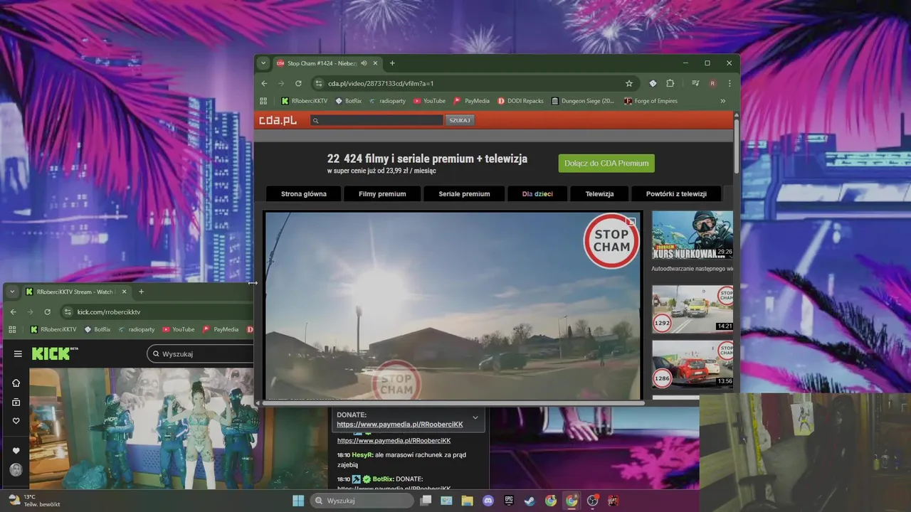The width and height of the screenshot is (911, 512).
Task: Open the Stop Cham 1286 video thumbnail
Action: coord(693,363)
